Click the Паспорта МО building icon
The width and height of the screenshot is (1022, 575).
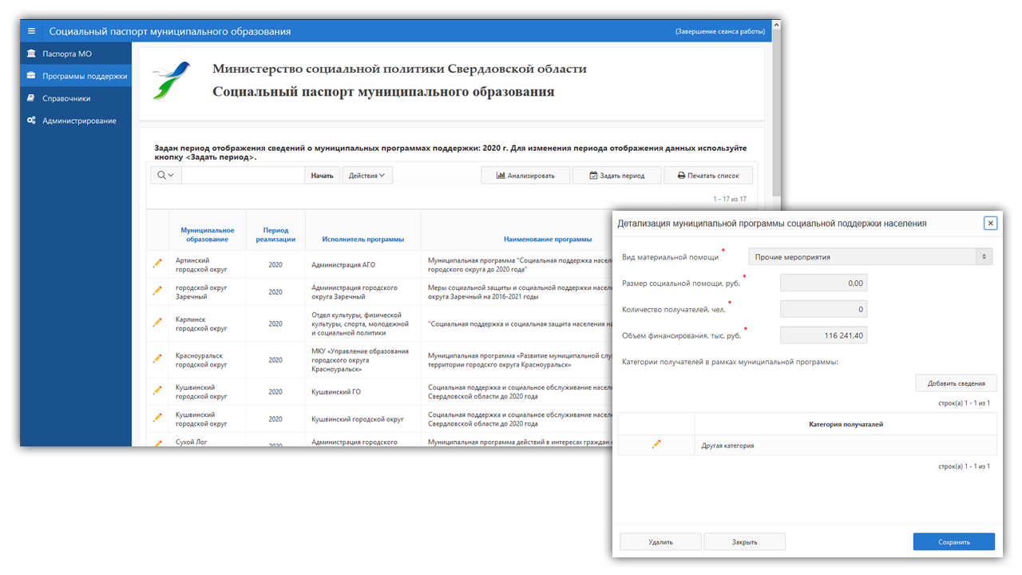tap(31, 54)
